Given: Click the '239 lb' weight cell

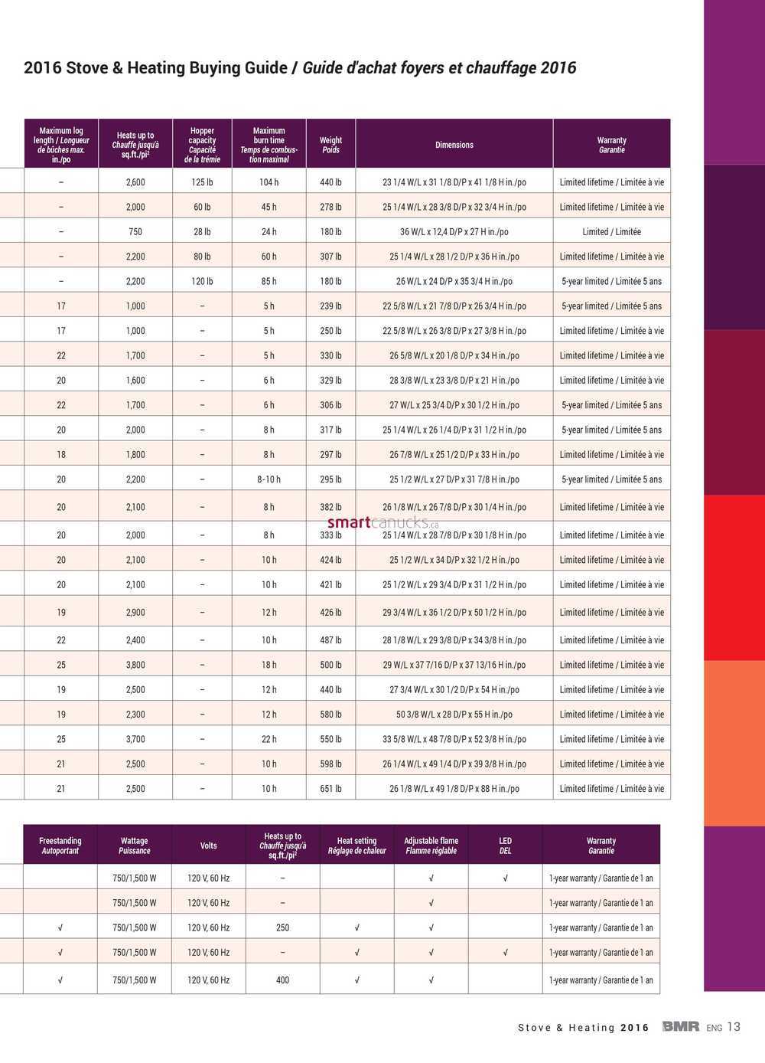Looking at the screenshot, I should 330,306.
